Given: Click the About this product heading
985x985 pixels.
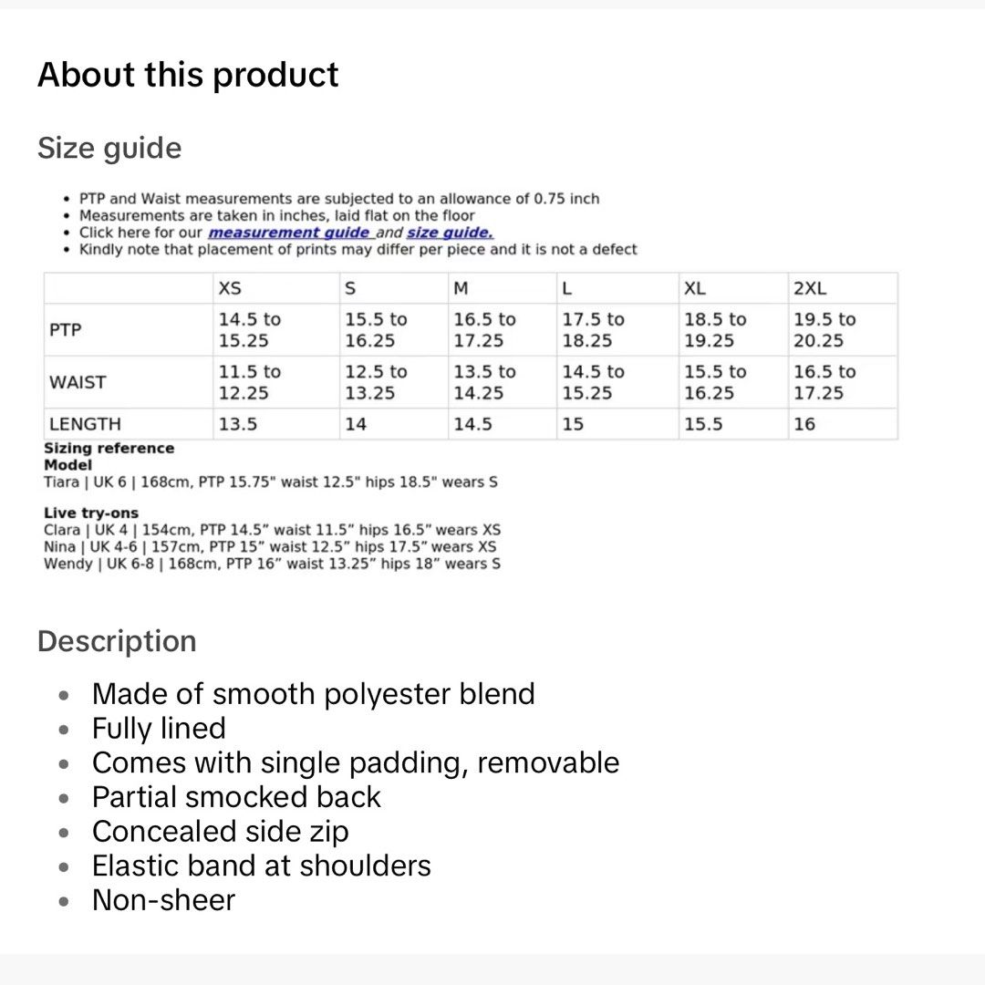Looking at the screenshot, I should tap(188, 75).
